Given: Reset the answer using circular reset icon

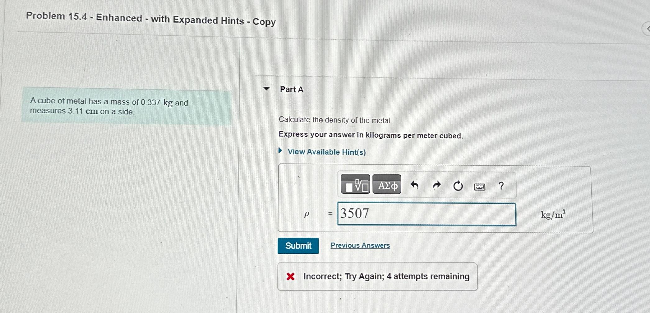Looking at the screenshot, I should (458, 185).
